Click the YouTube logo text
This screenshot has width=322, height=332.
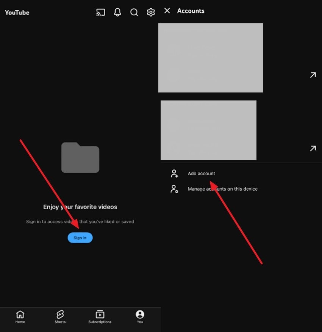point(17,13)
